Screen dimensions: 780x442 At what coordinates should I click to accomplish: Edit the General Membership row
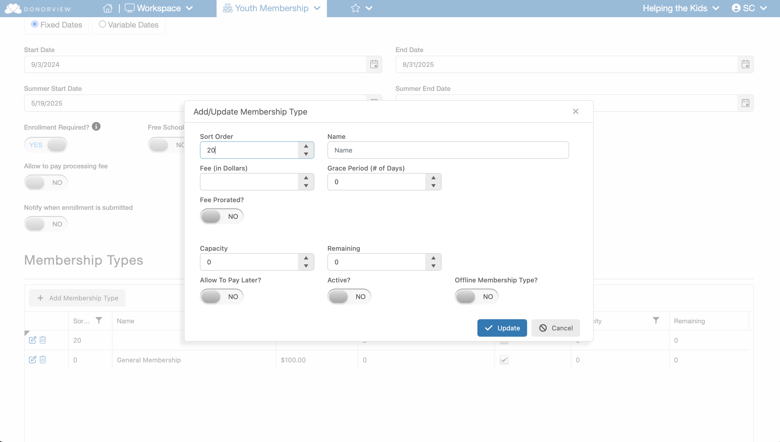coord(32,360)
